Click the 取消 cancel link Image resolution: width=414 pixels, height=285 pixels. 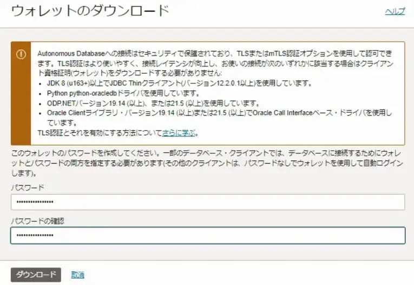tap(77, 275)
